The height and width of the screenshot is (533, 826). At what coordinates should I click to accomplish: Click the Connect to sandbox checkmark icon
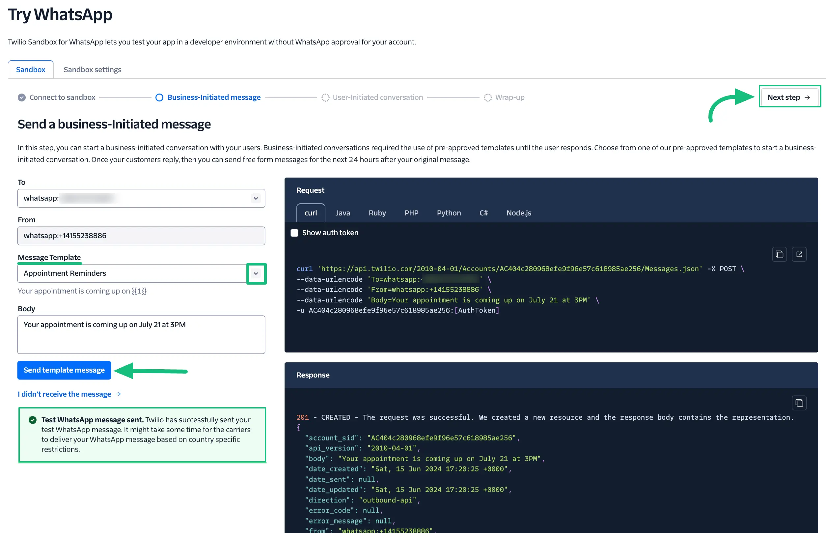pos(21,97)
